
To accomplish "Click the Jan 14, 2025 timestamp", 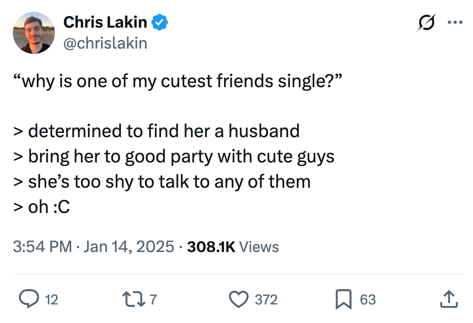I will click(x=129, y=247).
